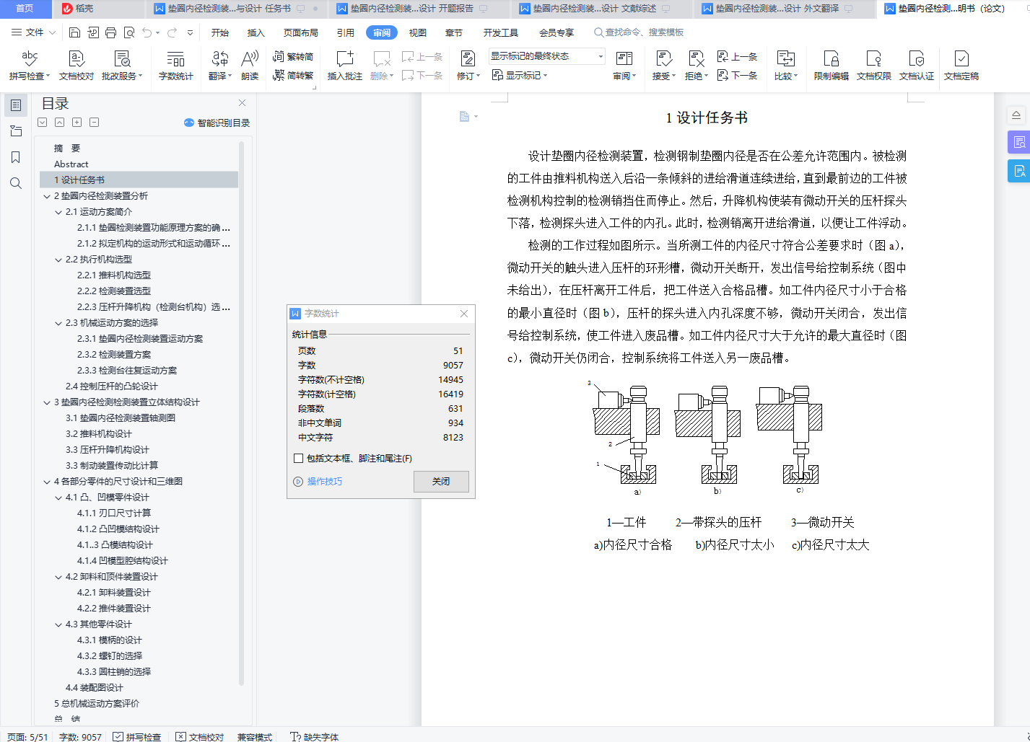1030x742 pixels.
Task: Collapse the 4.2 卸料和顶件装置设计 node
Action: point(58,577)
